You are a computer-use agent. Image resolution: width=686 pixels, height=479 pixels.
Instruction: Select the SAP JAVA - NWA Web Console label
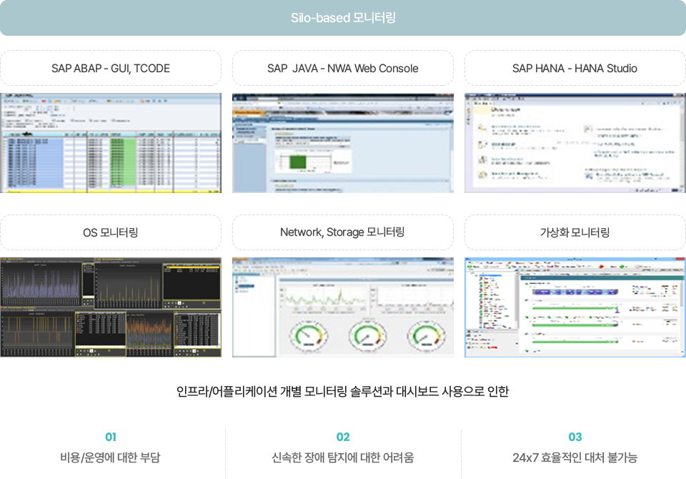coord(342,69)
